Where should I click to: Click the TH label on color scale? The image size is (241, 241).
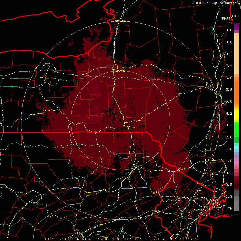pyautogui.click(x=230, y=209)
